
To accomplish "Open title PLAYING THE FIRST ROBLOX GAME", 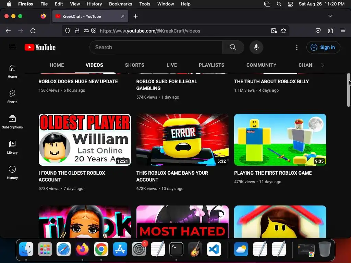I will (x=273, y=173).
